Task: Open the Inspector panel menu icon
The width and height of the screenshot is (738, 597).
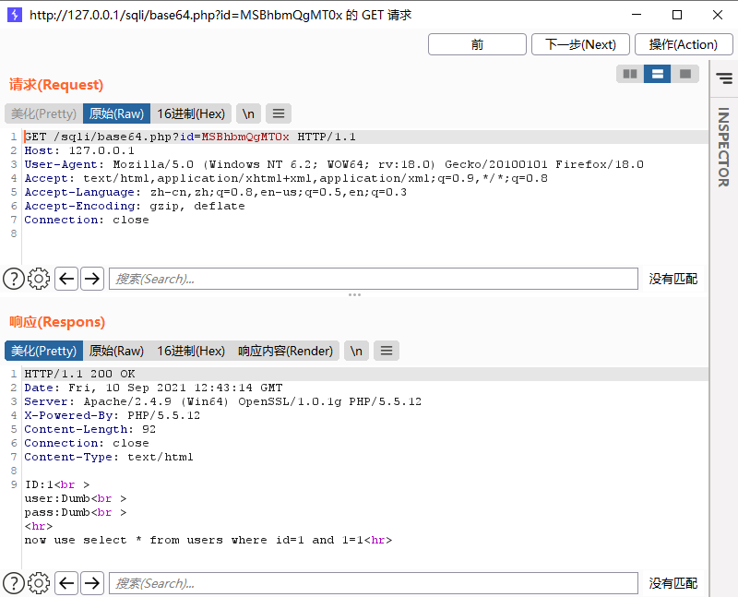Action: coord(724,78)
